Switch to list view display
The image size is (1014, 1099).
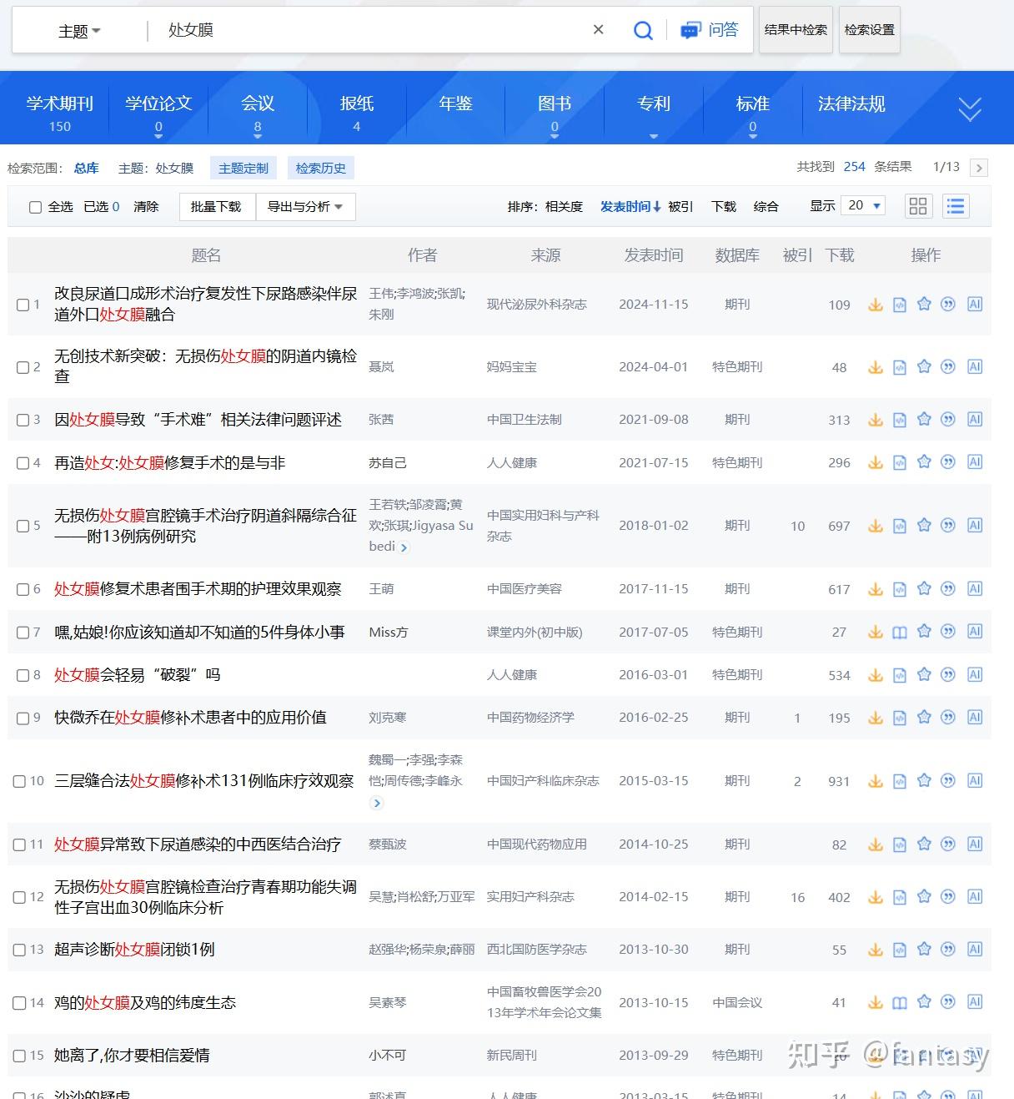[x=956, y=206]
